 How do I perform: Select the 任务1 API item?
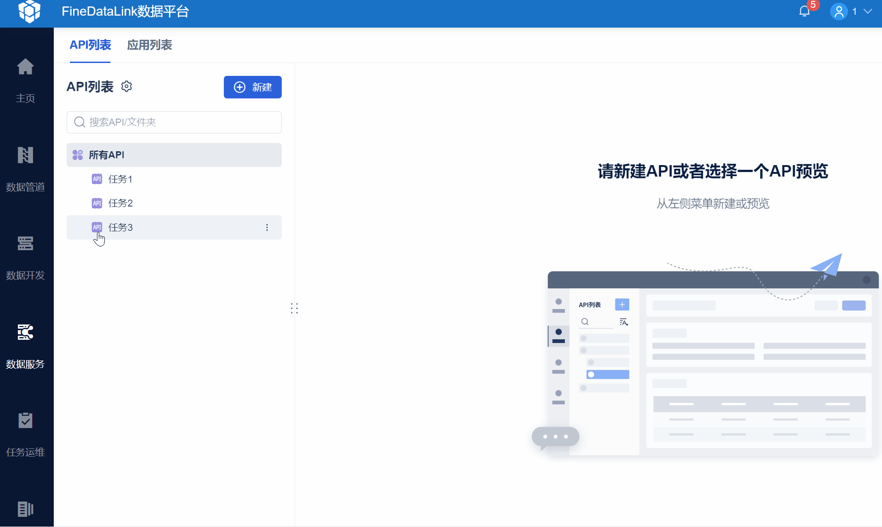point(174,179)
